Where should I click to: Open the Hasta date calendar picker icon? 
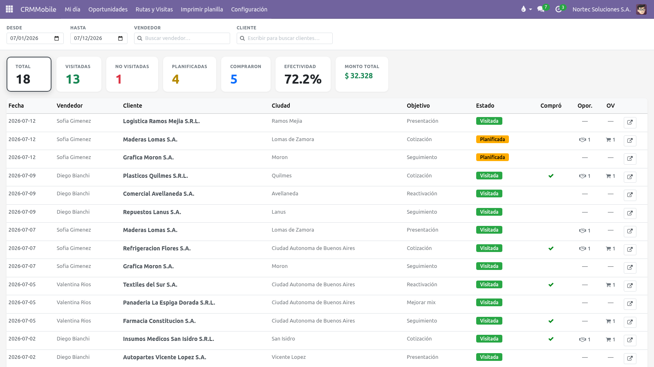pyautogui.click(x=121, y=38)
